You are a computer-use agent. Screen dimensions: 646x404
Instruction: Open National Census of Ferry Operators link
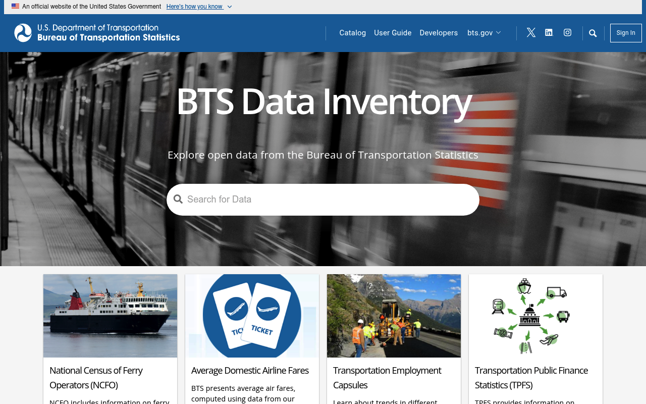(x=96, y=378)
